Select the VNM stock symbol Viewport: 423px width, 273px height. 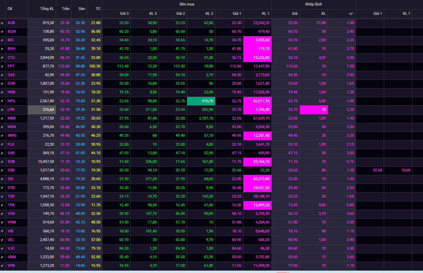(x=12, y=257)
